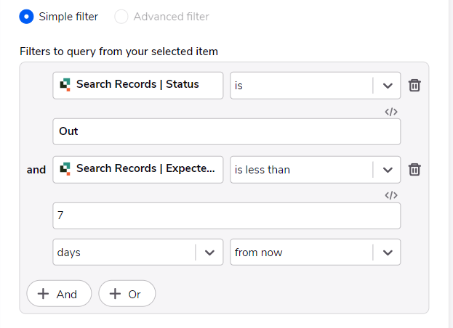Add an Or condition

[127, 294]
